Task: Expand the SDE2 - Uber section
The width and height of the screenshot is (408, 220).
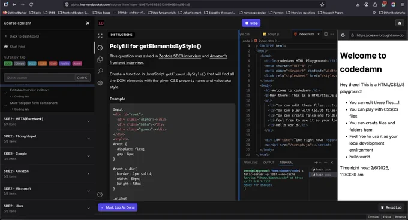Action: (x=47, y=208)
